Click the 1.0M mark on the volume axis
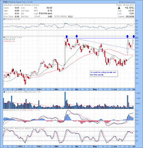 point(138,98)
